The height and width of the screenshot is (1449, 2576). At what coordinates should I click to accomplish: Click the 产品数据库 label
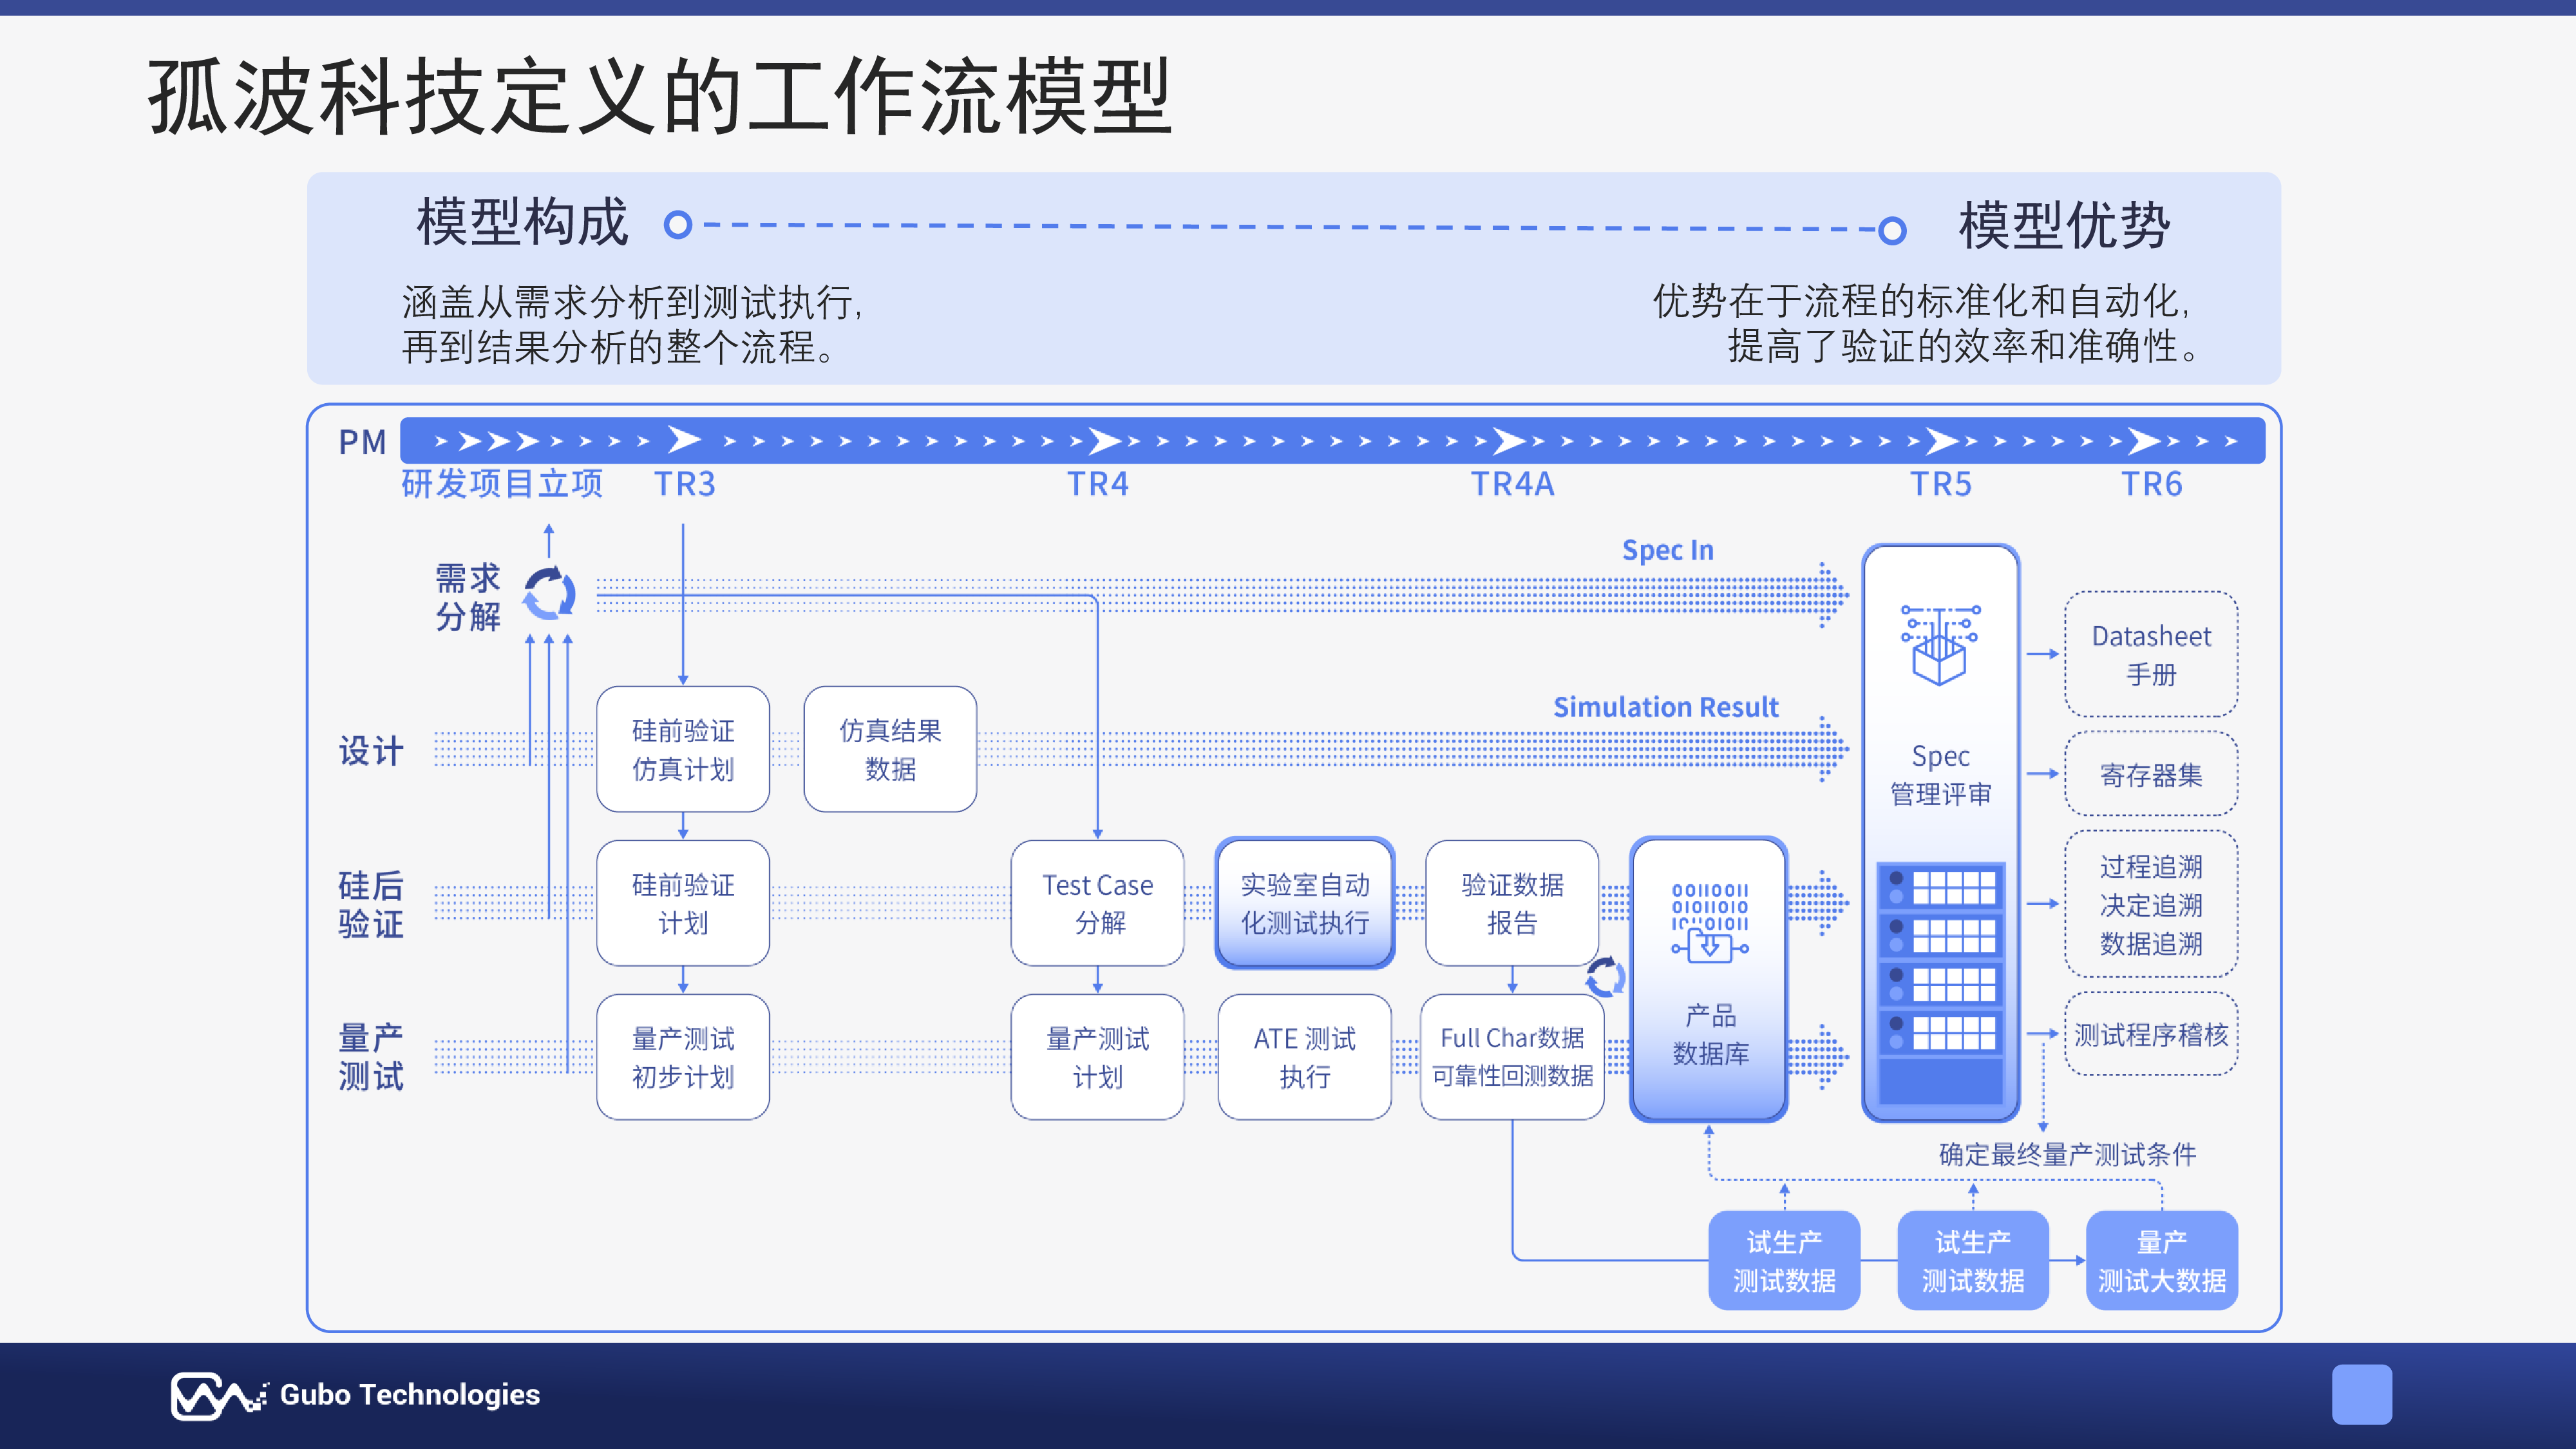tap(1711, 1035)
